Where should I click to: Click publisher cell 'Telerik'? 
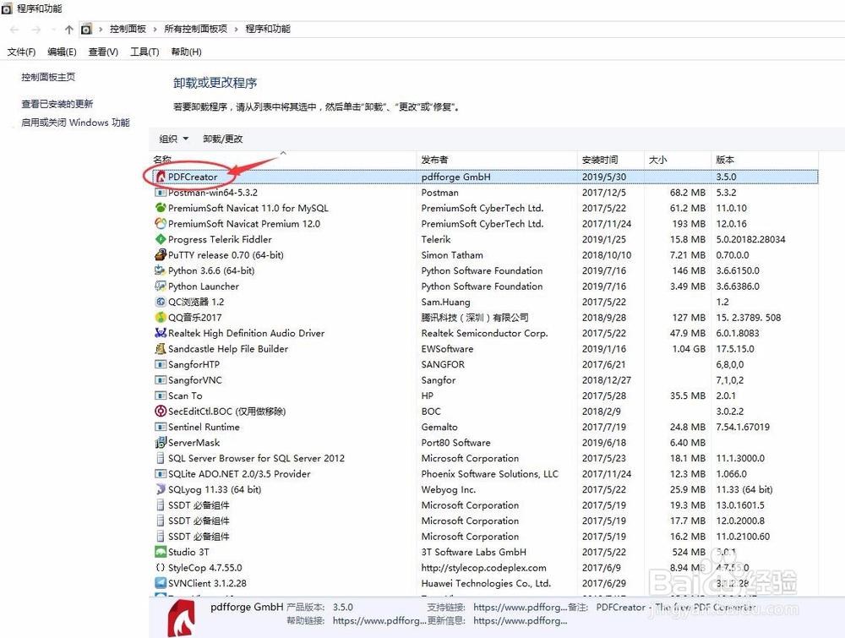pyautogui.click(x=435, y=239)
